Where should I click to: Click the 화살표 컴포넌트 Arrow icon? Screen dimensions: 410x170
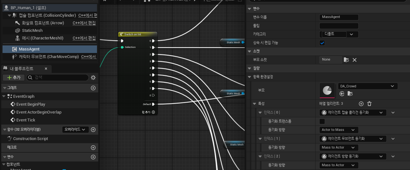[18, 23]
